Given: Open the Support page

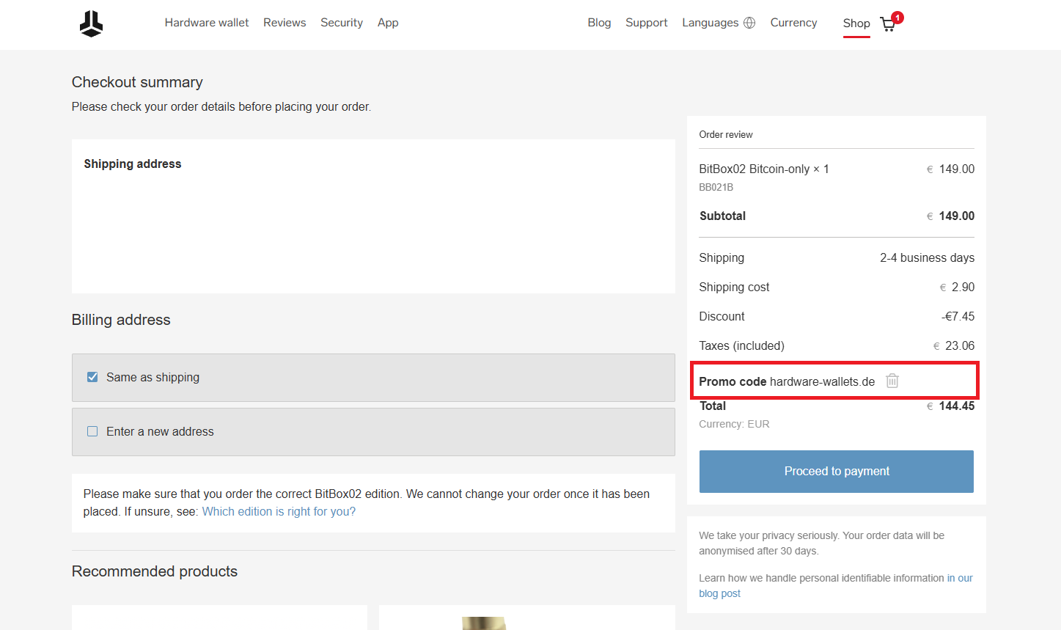Looking at the screenshot, I should (x=646, y=22).
